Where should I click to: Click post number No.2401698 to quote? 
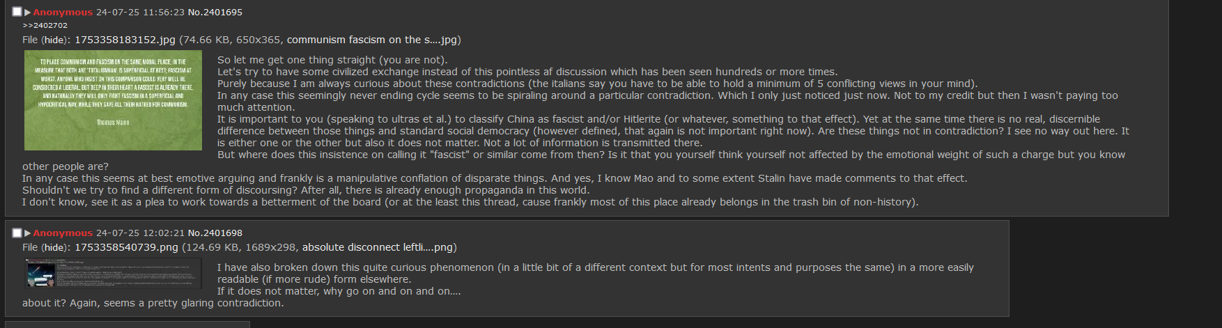215,233
